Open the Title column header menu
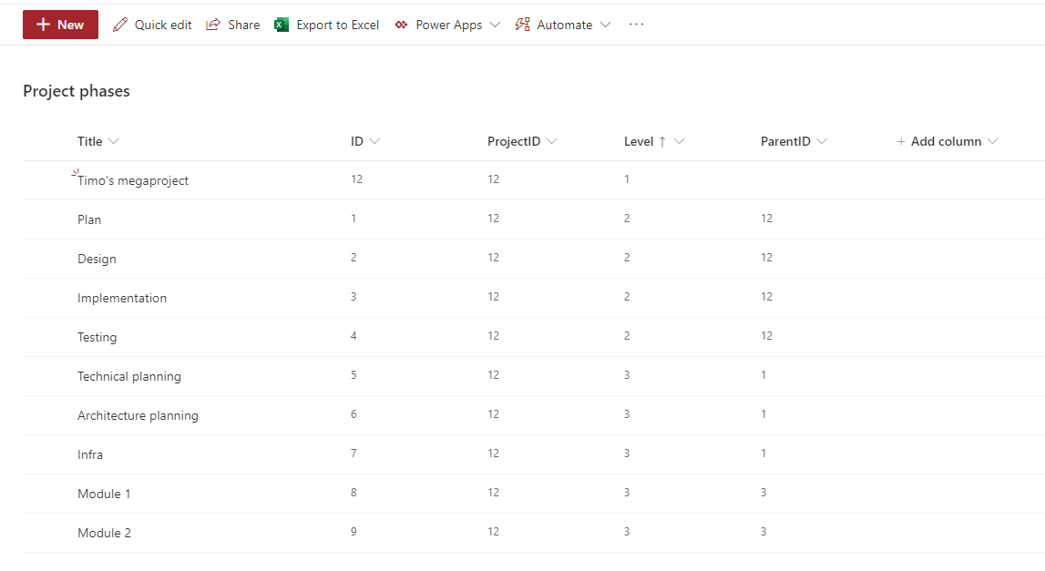 [97, 141]
